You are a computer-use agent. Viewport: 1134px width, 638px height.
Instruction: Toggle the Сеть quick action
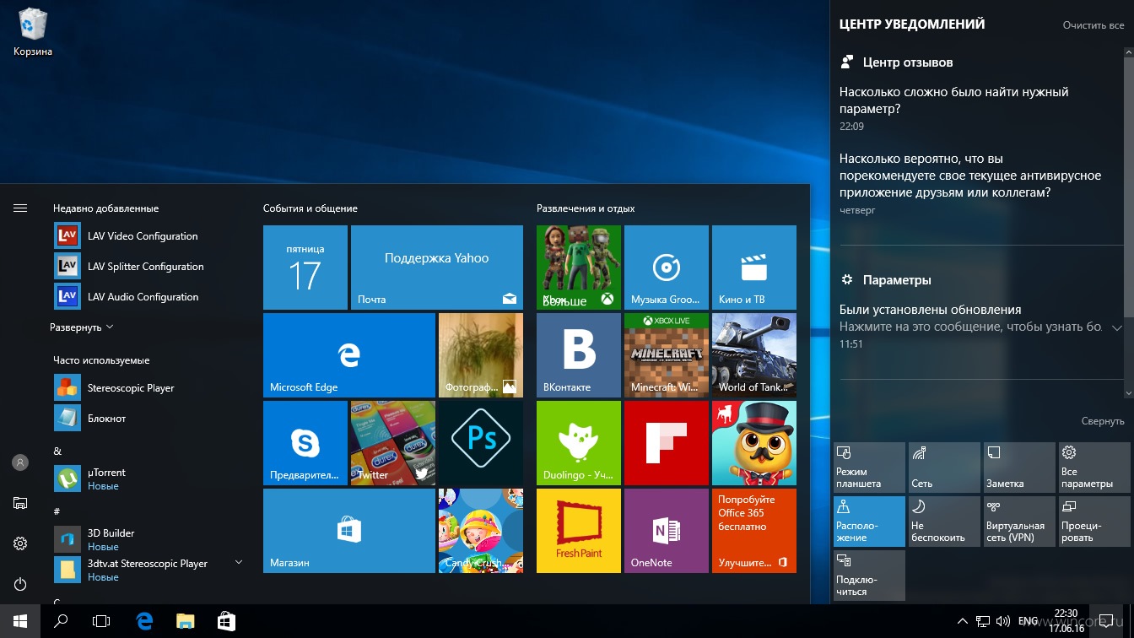tap(944, 468)
